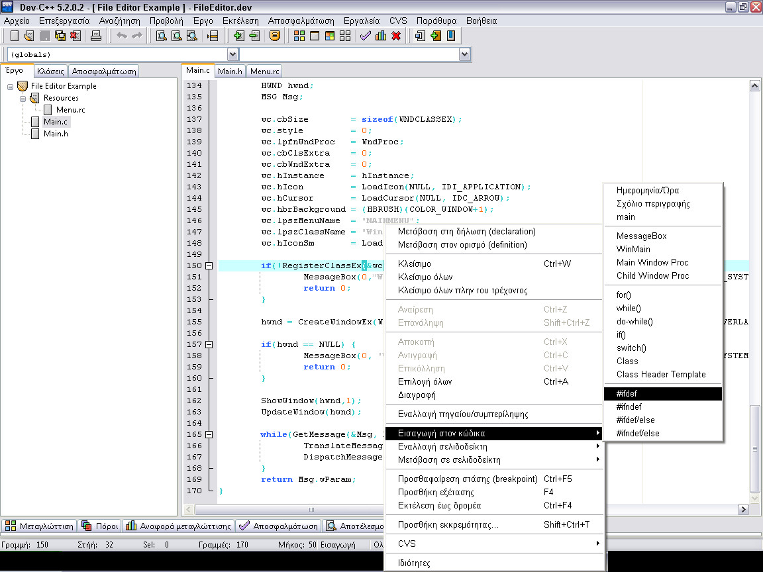Click the New source file toolbar icon
Viewport: 763px width, 572px height.
tap(15, 36)
